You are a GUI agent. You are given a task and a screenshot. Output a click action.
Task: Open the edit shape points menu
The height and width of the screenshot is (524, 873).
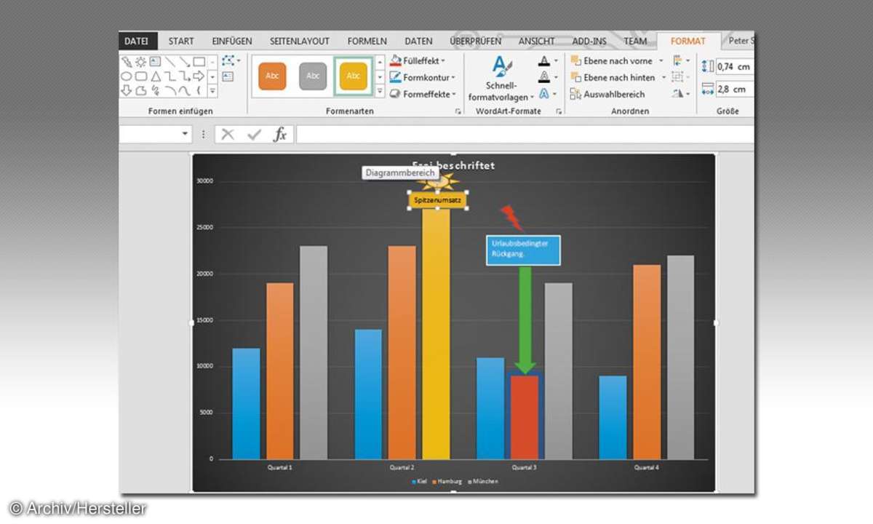(231, 60)
